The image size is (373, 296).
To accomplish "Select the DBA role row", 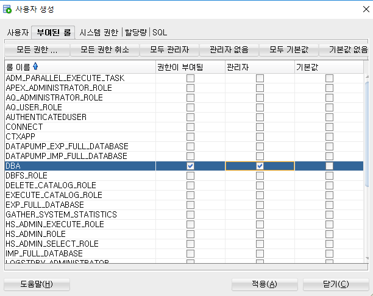I will coord(184,166).
